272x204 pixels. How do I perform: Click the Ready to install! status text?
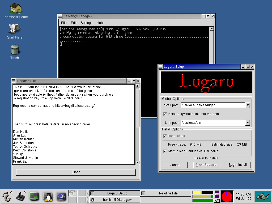(206, 158)
